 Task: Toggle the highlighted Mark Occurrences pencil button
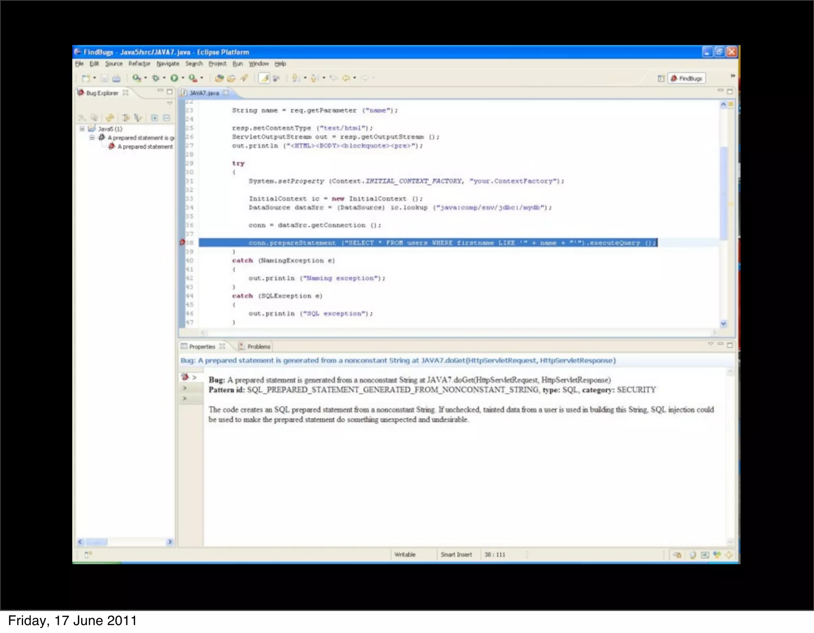[264, 78]
